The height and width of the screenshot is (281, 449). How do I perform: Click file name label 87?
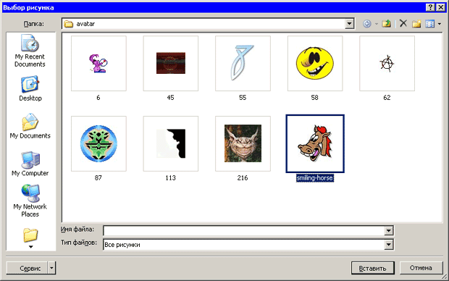pos(98,178)
